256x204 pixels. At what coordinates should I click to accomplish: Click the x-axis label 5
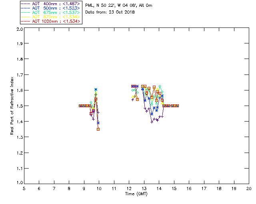click(24, 188)
